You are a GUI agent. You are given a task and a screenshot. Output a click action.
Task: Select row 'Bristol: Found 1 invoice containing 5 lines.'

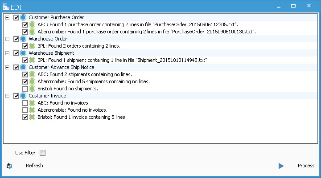82,117
